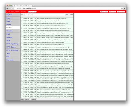Open the DNS tab
Screen dimensions: 132x108
12,34
